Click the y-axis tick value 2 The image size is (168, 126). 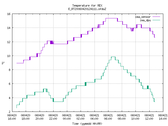10,112
